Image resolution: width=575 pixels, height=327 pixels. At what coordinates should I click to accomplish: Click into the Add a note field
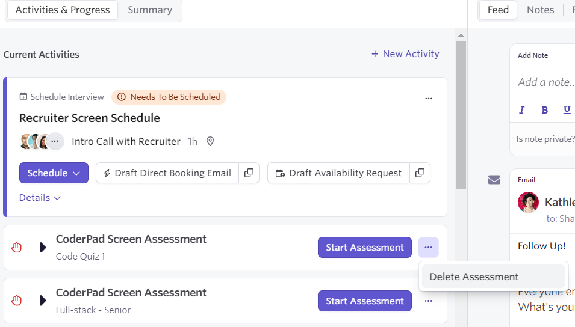tap(545, 82)
